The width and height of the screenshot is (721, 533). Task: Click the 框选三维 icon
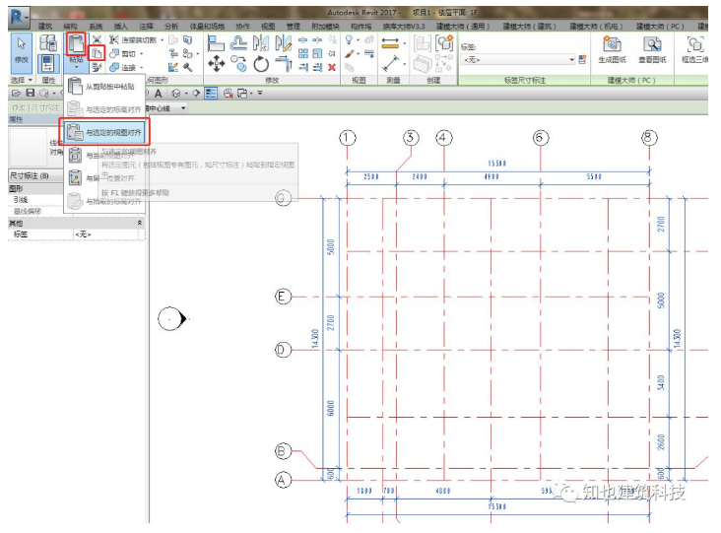[x=694, y=44]
